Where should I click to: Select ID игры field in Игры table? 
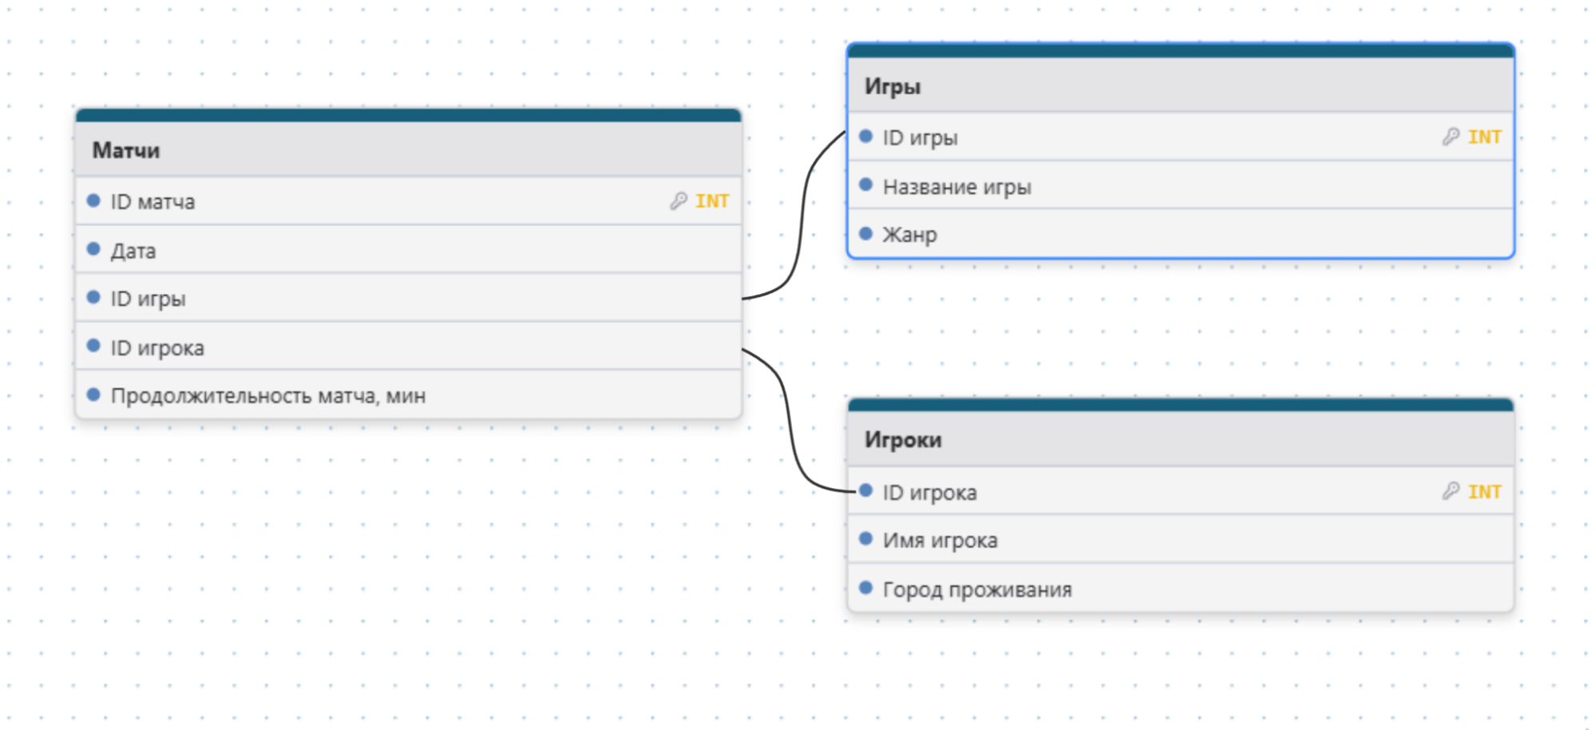[x=1181, y=137]
